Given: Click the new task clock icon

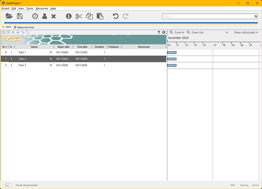Looking at the screenshot, I should 35,16.
